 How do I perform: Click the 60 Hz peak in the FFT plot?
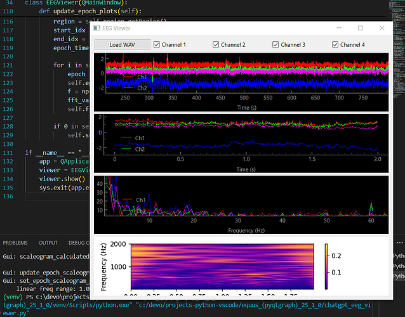(x=371, y=209)
